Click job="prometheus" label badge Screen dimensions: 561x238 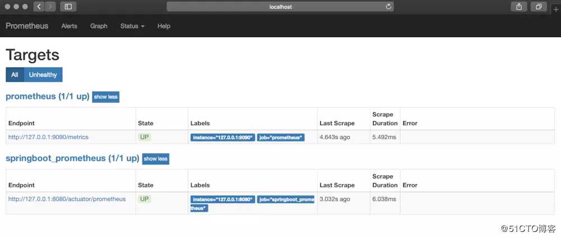pos(281,138)
